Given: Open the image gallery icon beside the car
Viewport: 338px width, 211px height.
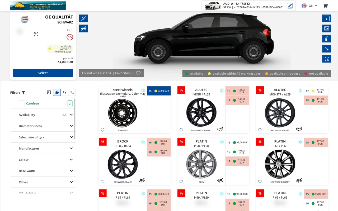Looking at the screenshot, I should pyautogui.click(x=327, y=28).
